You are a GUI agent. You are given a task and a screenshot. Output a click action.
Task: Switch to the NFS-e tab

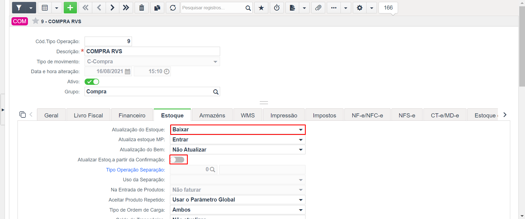[407, 115]
